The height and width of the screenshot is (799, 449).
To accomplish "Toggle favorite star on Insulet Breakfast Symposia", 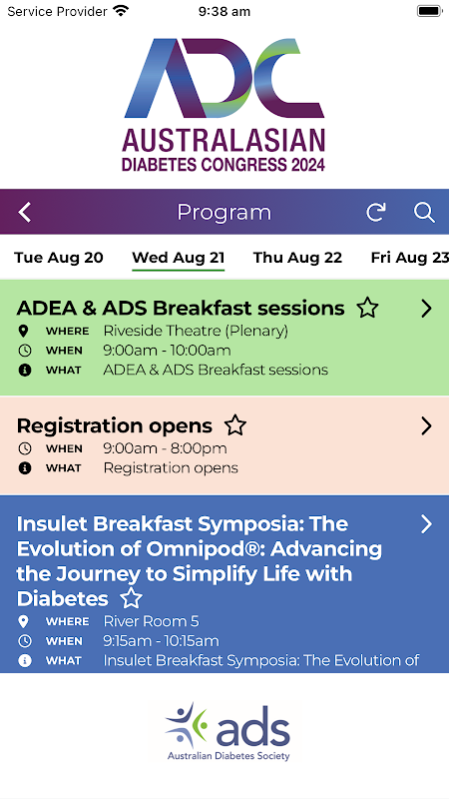I will [132, 598].
